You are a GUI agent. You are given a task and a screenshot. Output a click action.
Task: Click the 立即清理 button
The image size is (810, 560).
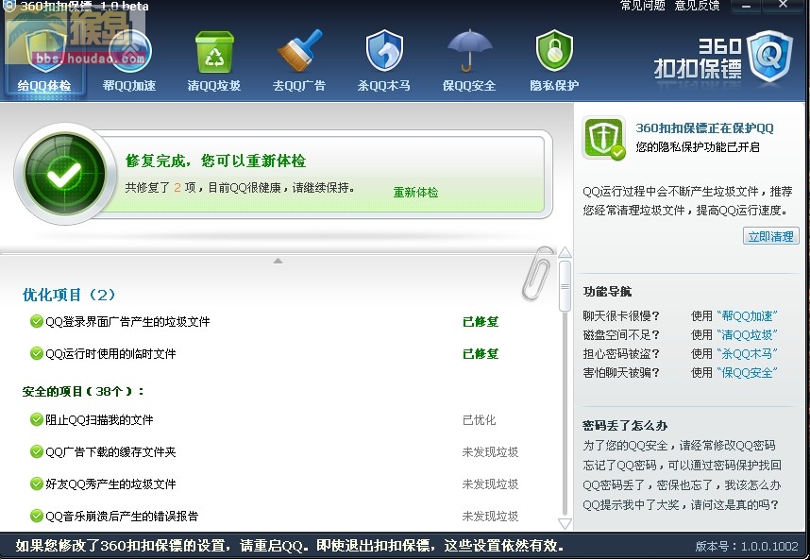(x=770, y=237)
